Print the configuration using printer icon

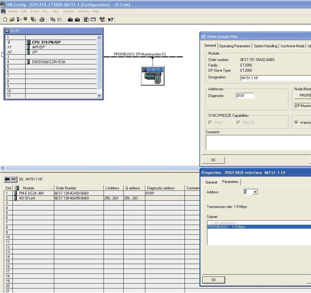[42, 19]
